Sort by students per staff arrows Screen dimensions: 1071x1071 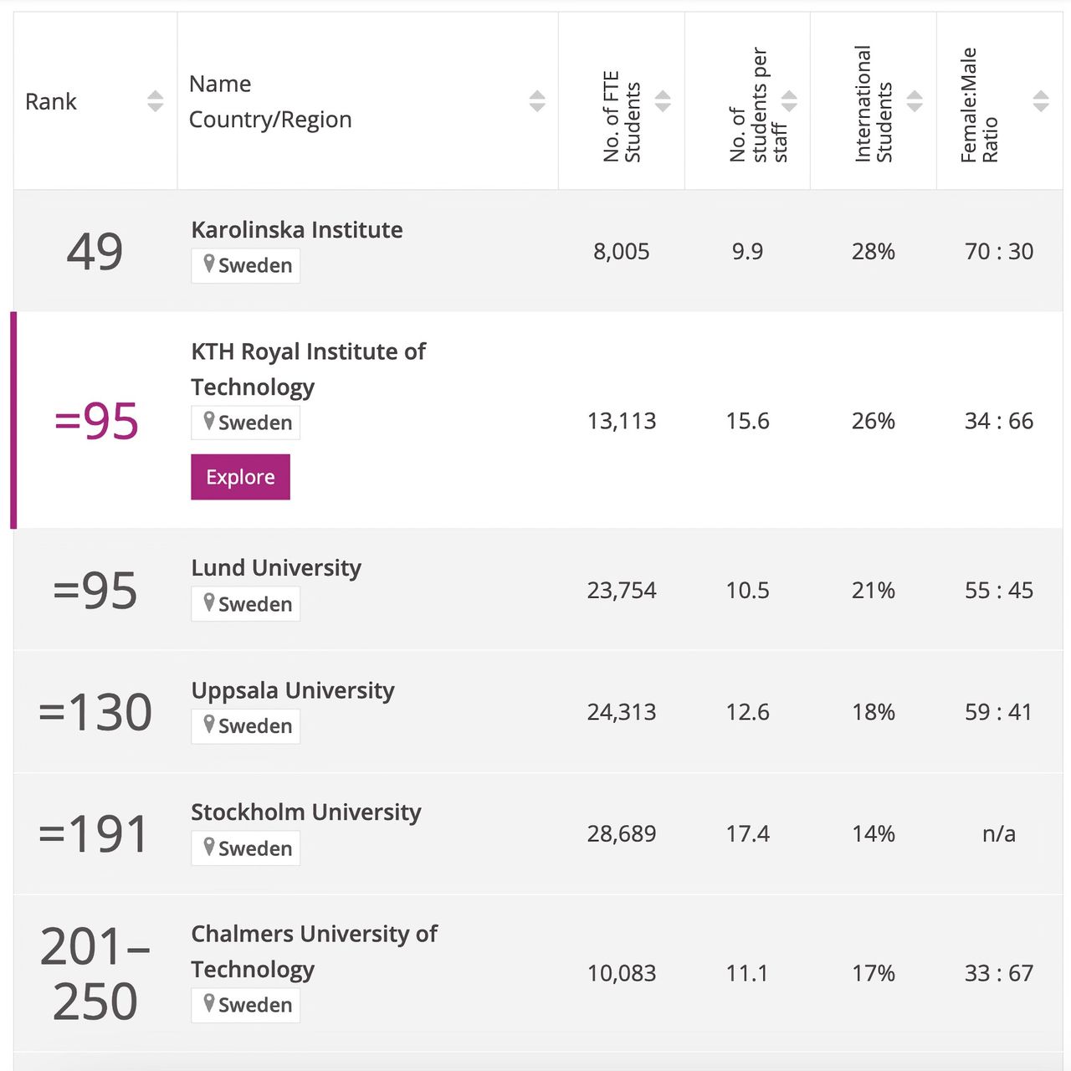789,101
